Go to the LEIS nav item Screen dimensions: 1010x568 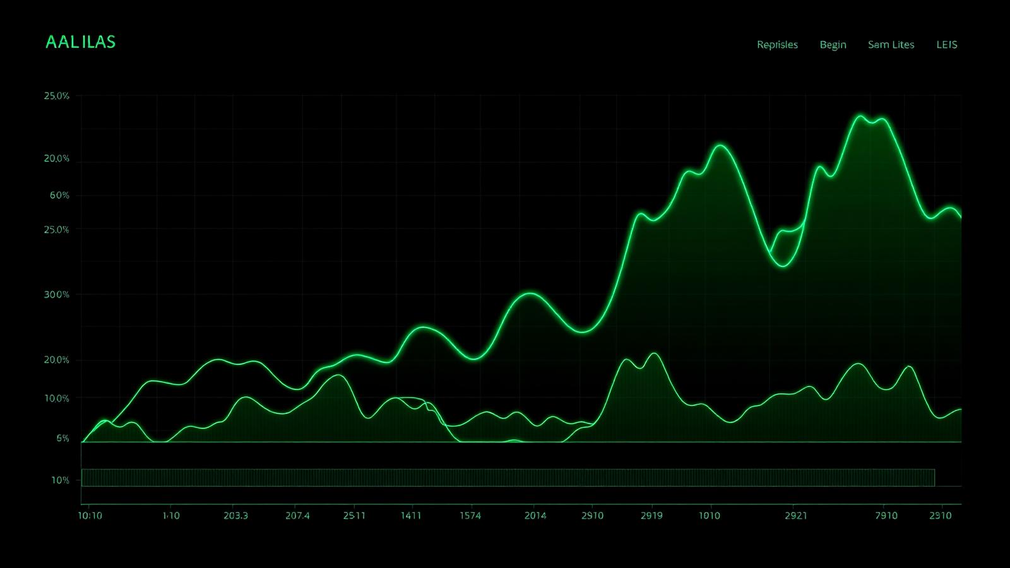click(x=946, y=45)
